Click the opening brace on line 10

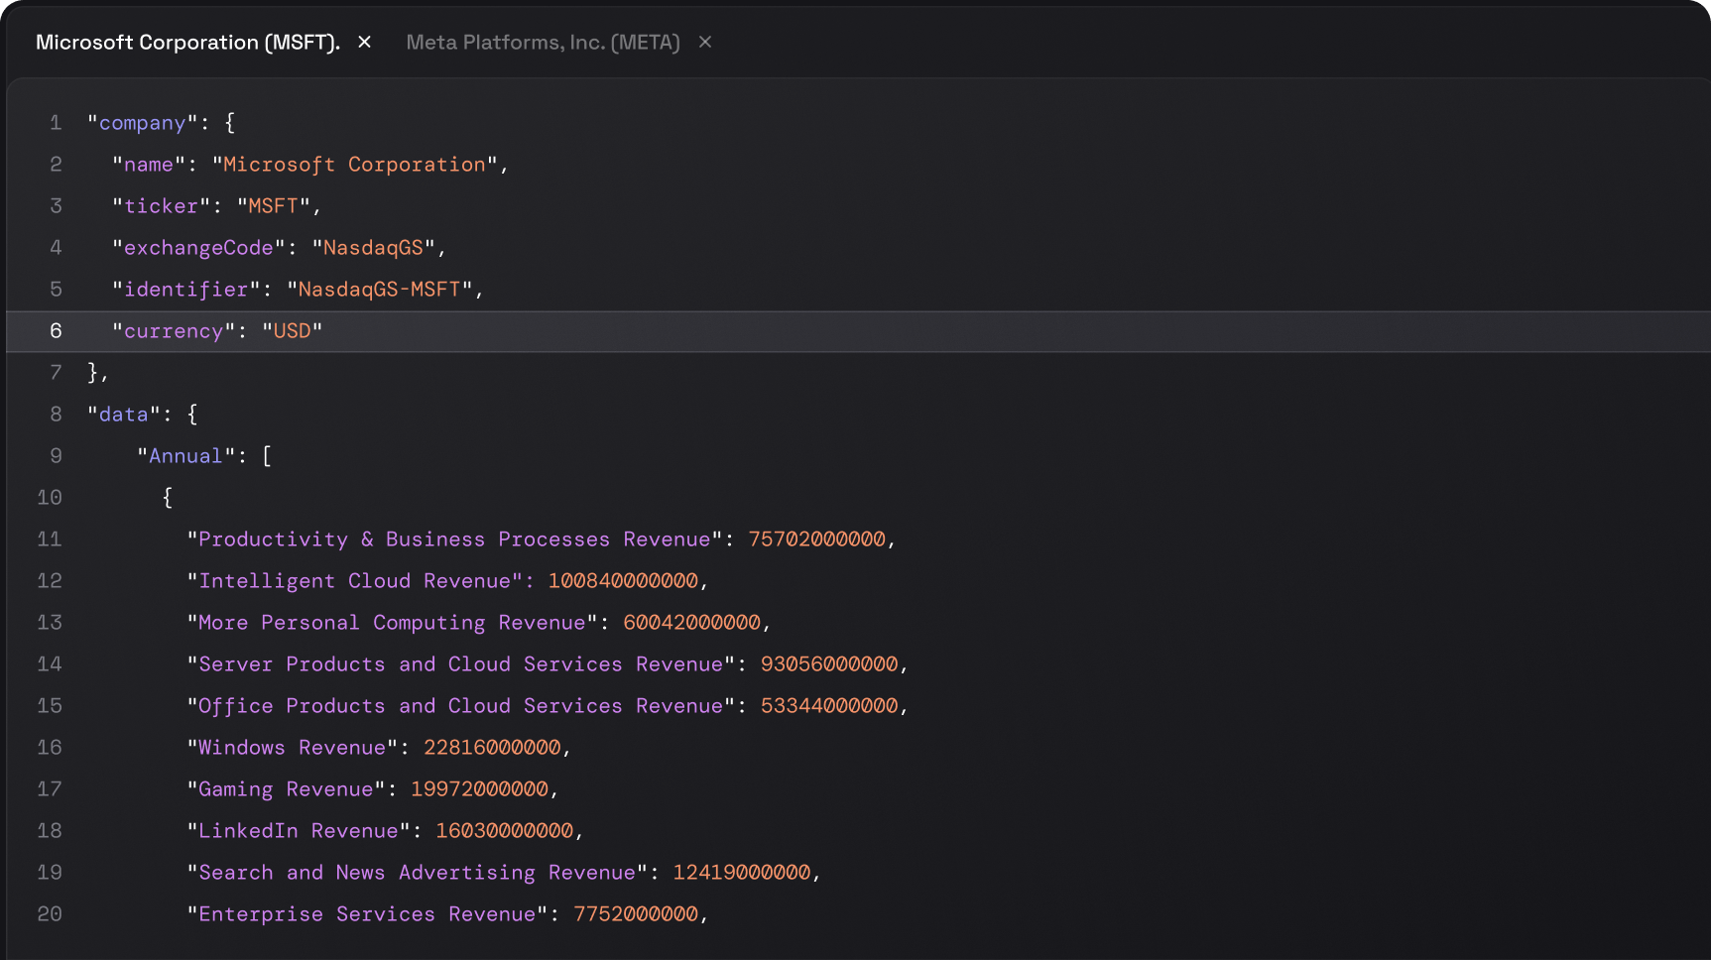tap(168, 498)
